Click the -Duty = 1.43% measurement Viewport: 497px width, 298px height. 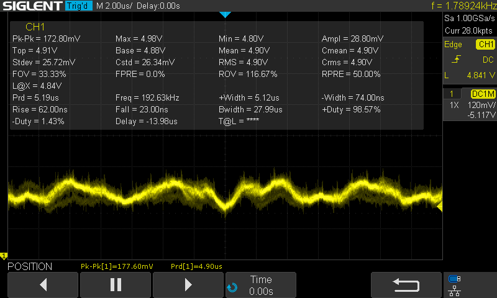tap(38, 121)
